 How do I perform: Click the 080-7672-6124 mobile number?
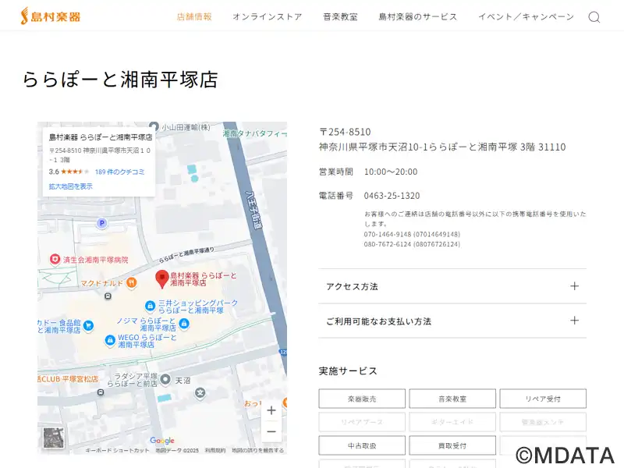click(412, 244)
